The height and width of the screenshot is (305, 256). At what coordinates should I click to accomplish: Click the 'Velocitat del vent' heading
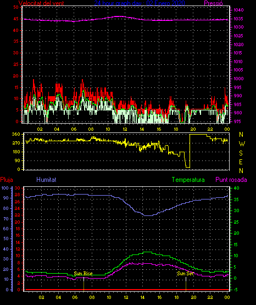pos(41,3)
